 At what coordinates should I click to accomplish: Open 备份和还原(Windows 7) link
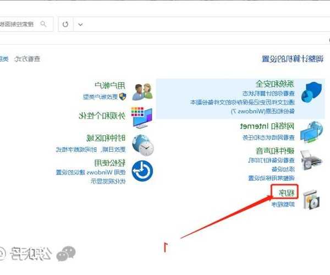[x=263, y=111]
